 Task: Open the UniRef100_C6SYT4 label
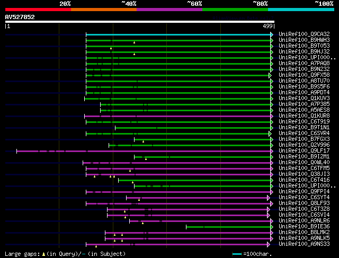pos(304,198)
